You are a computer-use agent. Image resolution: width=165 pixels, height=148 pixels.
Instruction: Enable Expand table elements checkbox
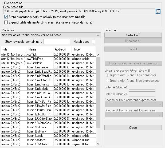(x=6, y=22)
